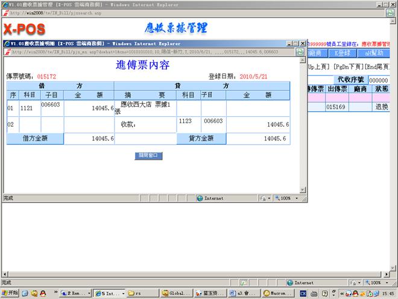Viewport: 398px width, 299px height.
Task: Select the 015169 voucher number cell
Action: click(x=335, y=107)
